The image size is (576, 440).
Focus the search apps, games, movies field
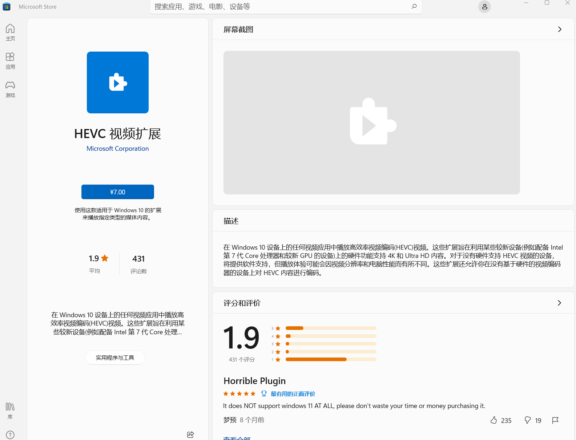pos(286,7)
